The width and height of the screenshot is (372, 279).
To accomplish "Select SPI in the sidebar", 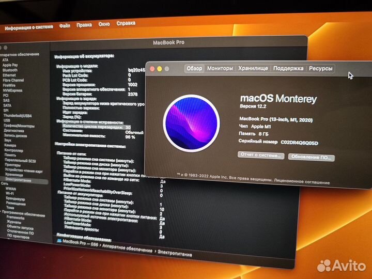I will [6, 111].
